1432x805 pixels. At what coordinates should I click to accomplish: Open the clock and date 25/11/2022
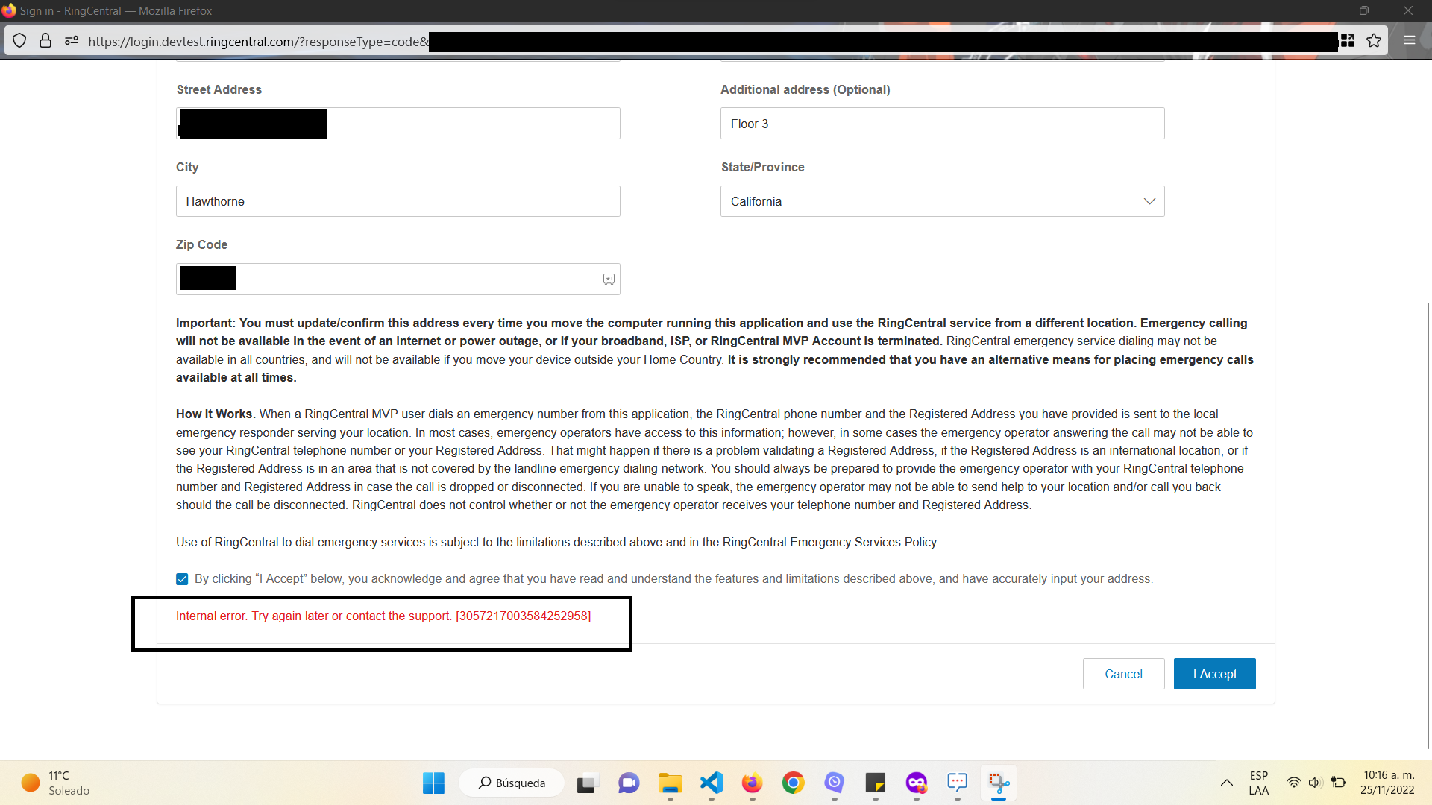pos(1387,783)
